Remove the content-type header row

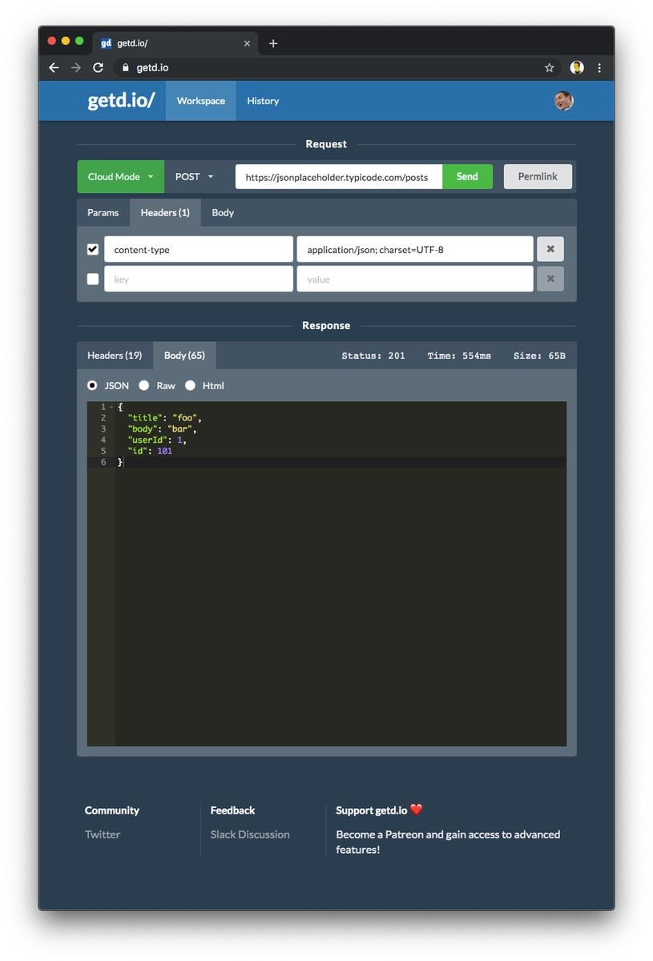[x=550, y=249]
